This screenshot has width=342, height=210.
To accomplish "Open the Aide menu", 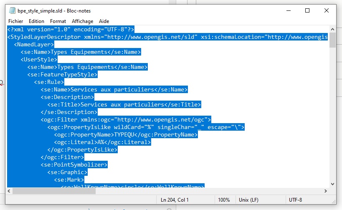I will (104, 21).
